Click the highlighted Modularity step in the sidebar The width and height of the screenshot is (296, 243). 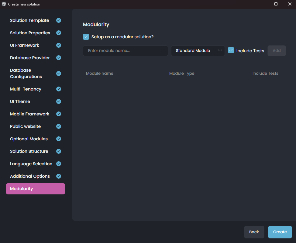pos(35,189)
